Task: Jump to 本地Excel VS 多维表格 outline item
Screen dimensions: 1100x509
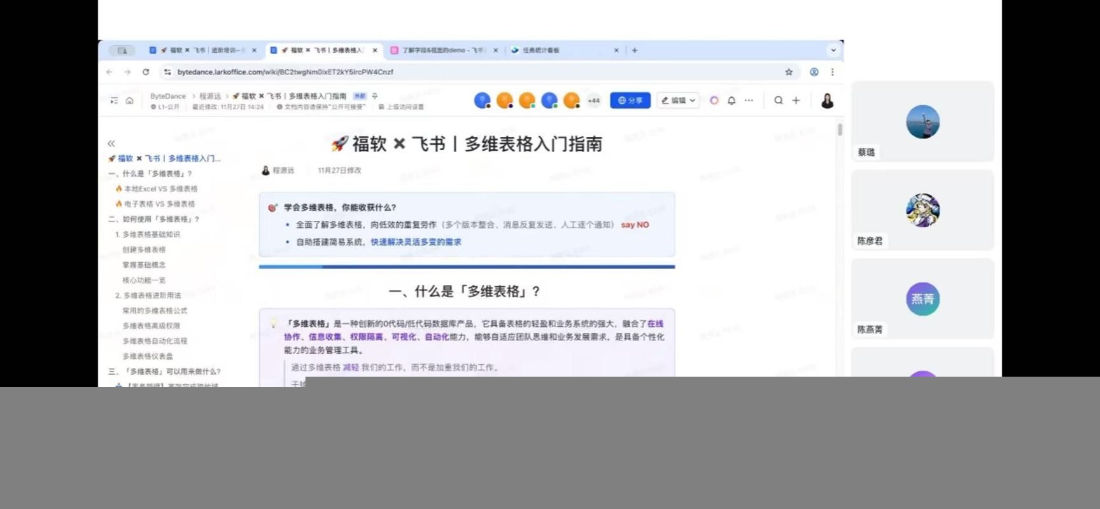Action: click(160, 189)
